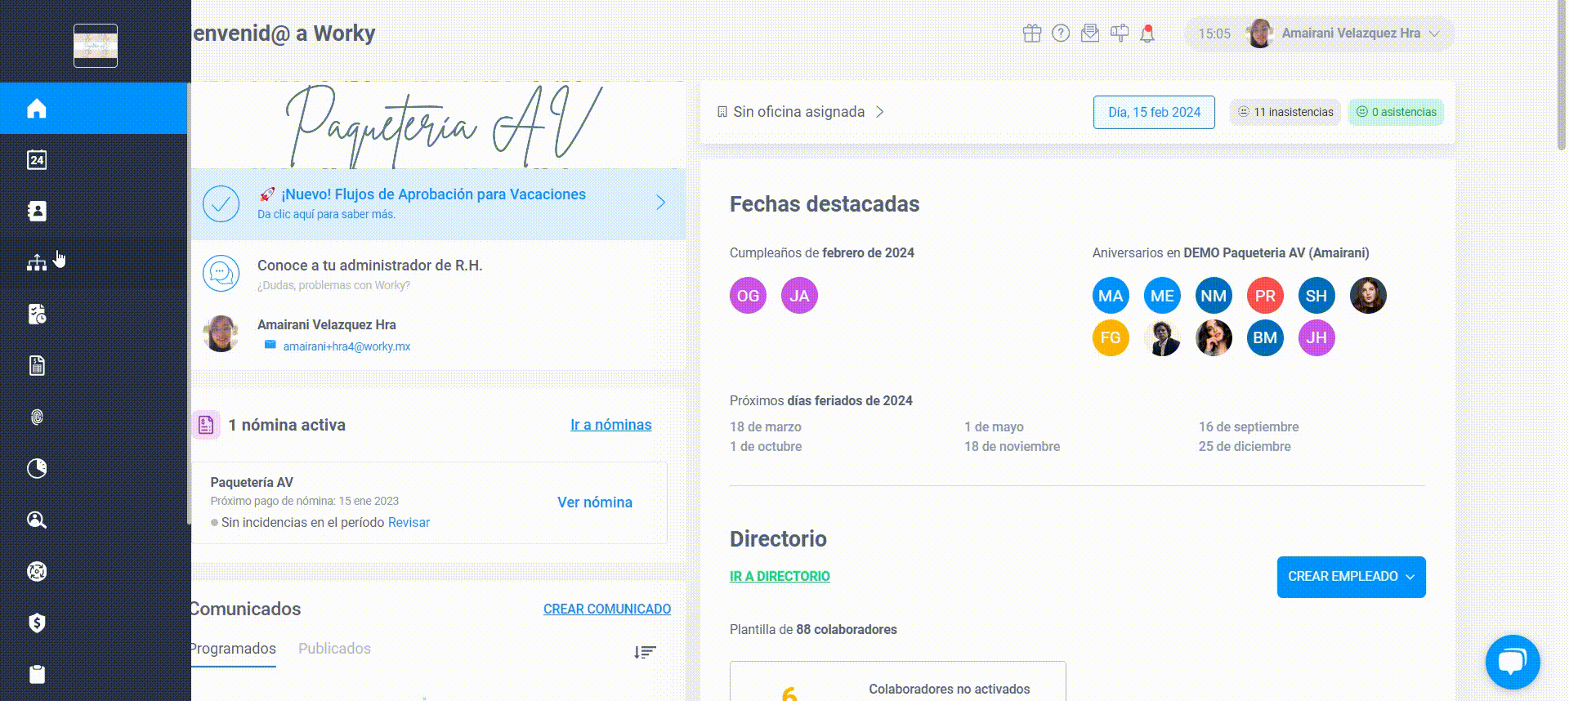Click the Paquetería AV nómina name
This screenshot has width=1569, height=701.
[x=252, y=482]
